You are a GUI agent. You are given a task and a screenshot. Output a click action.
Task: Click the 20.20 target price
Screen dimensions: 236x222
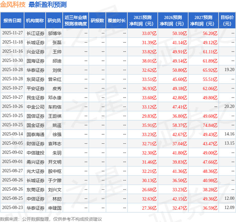[229, 106]
